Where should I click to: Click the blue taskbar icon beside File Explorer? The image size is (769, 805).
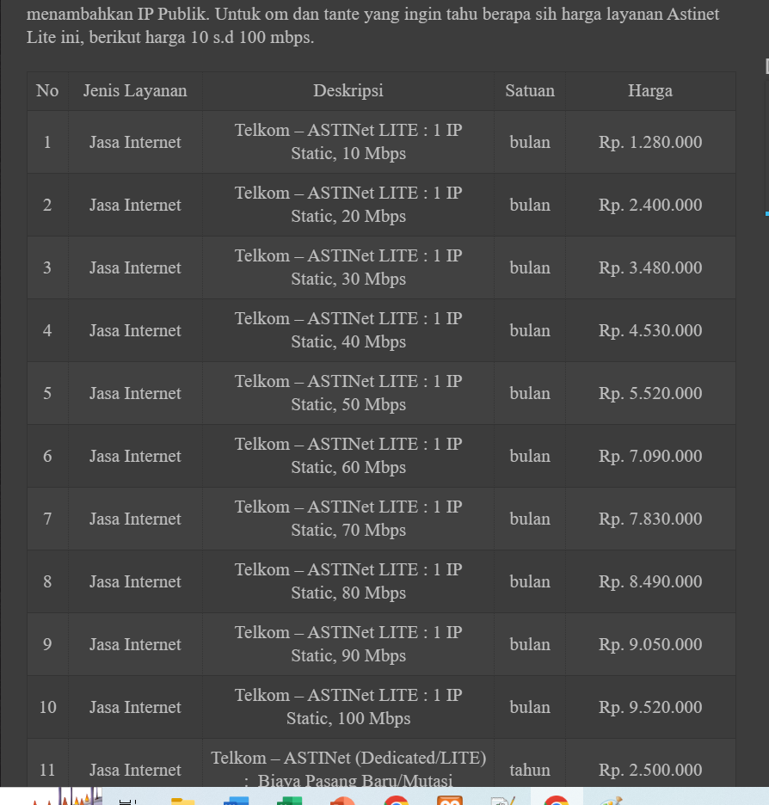tap(236, 800)
